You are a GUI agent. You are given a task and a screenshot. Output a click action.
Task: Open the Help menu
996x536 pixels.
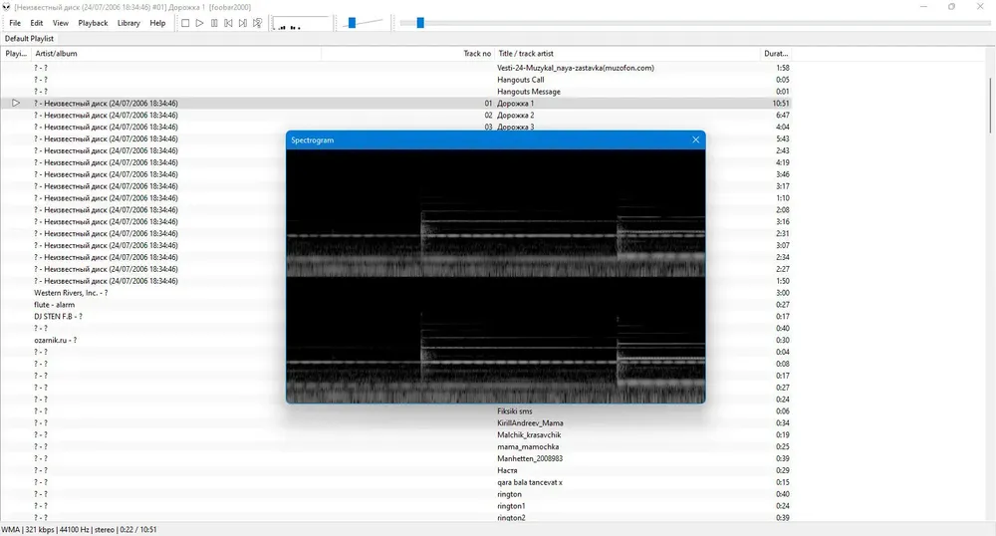tap(157, 23)
